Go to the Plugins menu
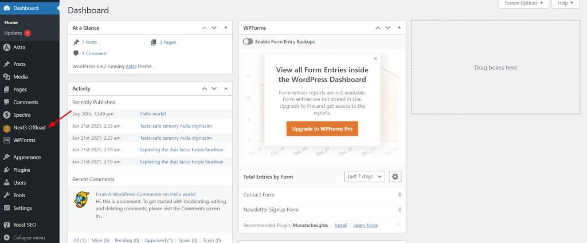The width and height of the screenshot is (587, 243). tap(30, 170)
